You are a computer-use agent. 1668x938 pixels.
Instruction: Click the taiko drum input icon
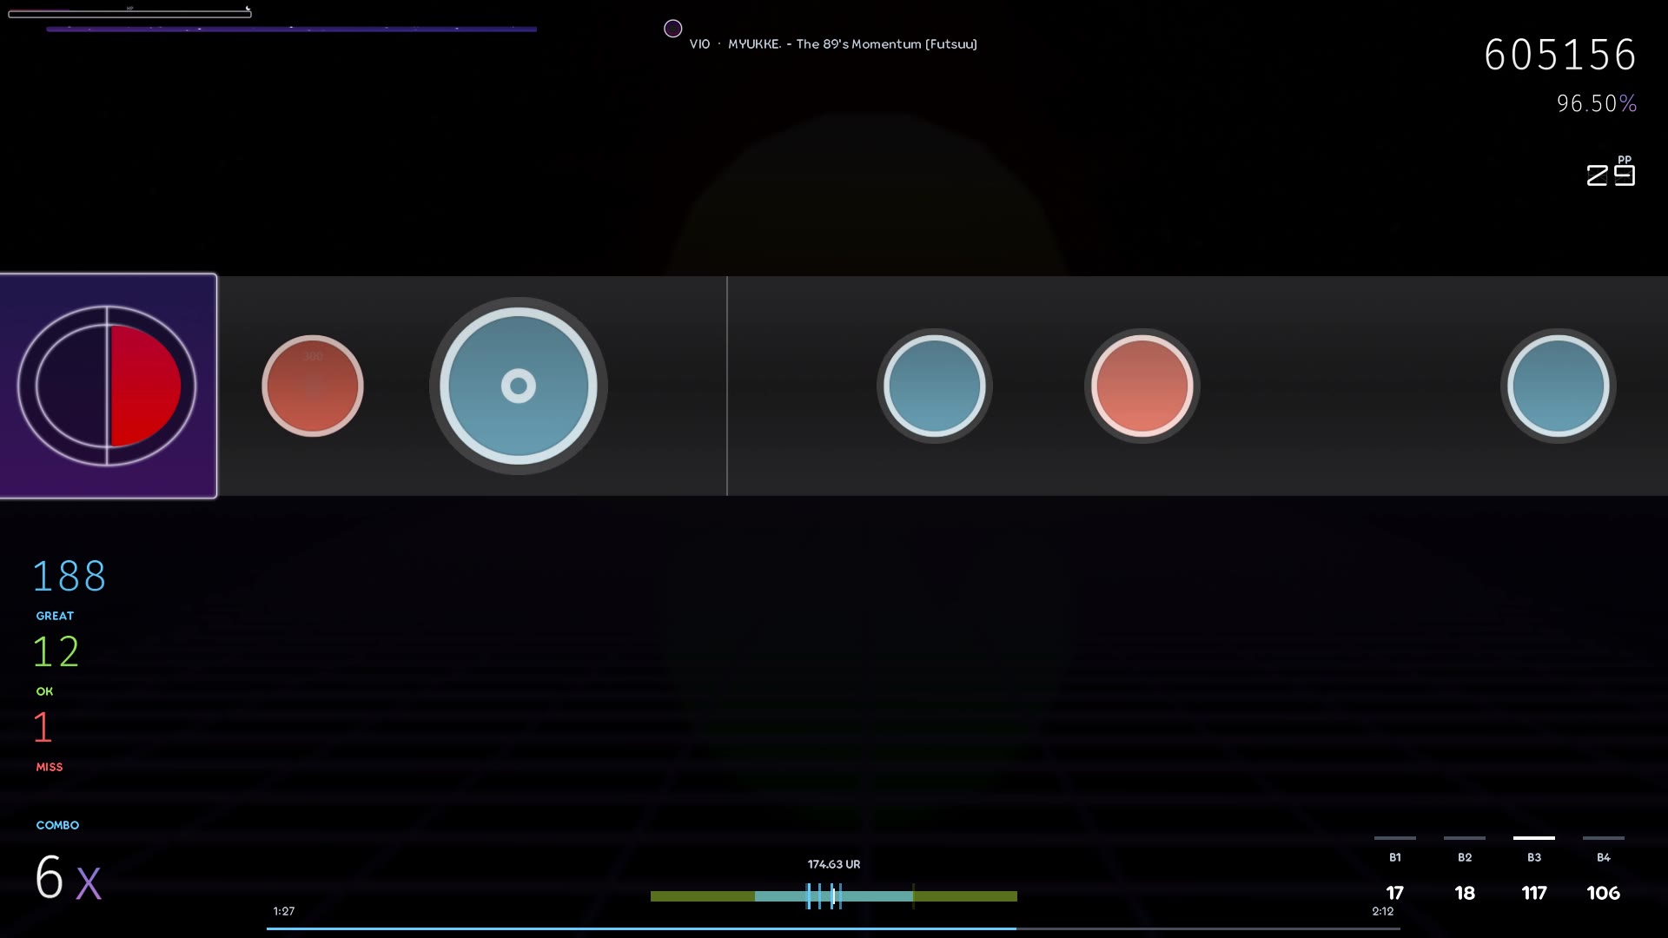(107, 386)
